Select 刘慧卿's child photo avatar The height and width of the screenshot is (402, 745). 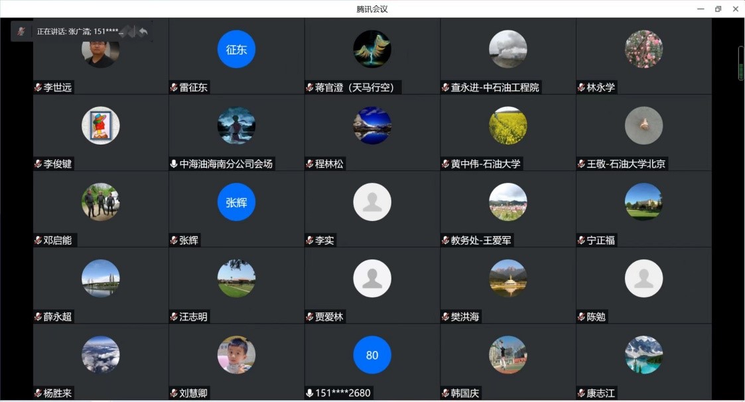(236, 355)
